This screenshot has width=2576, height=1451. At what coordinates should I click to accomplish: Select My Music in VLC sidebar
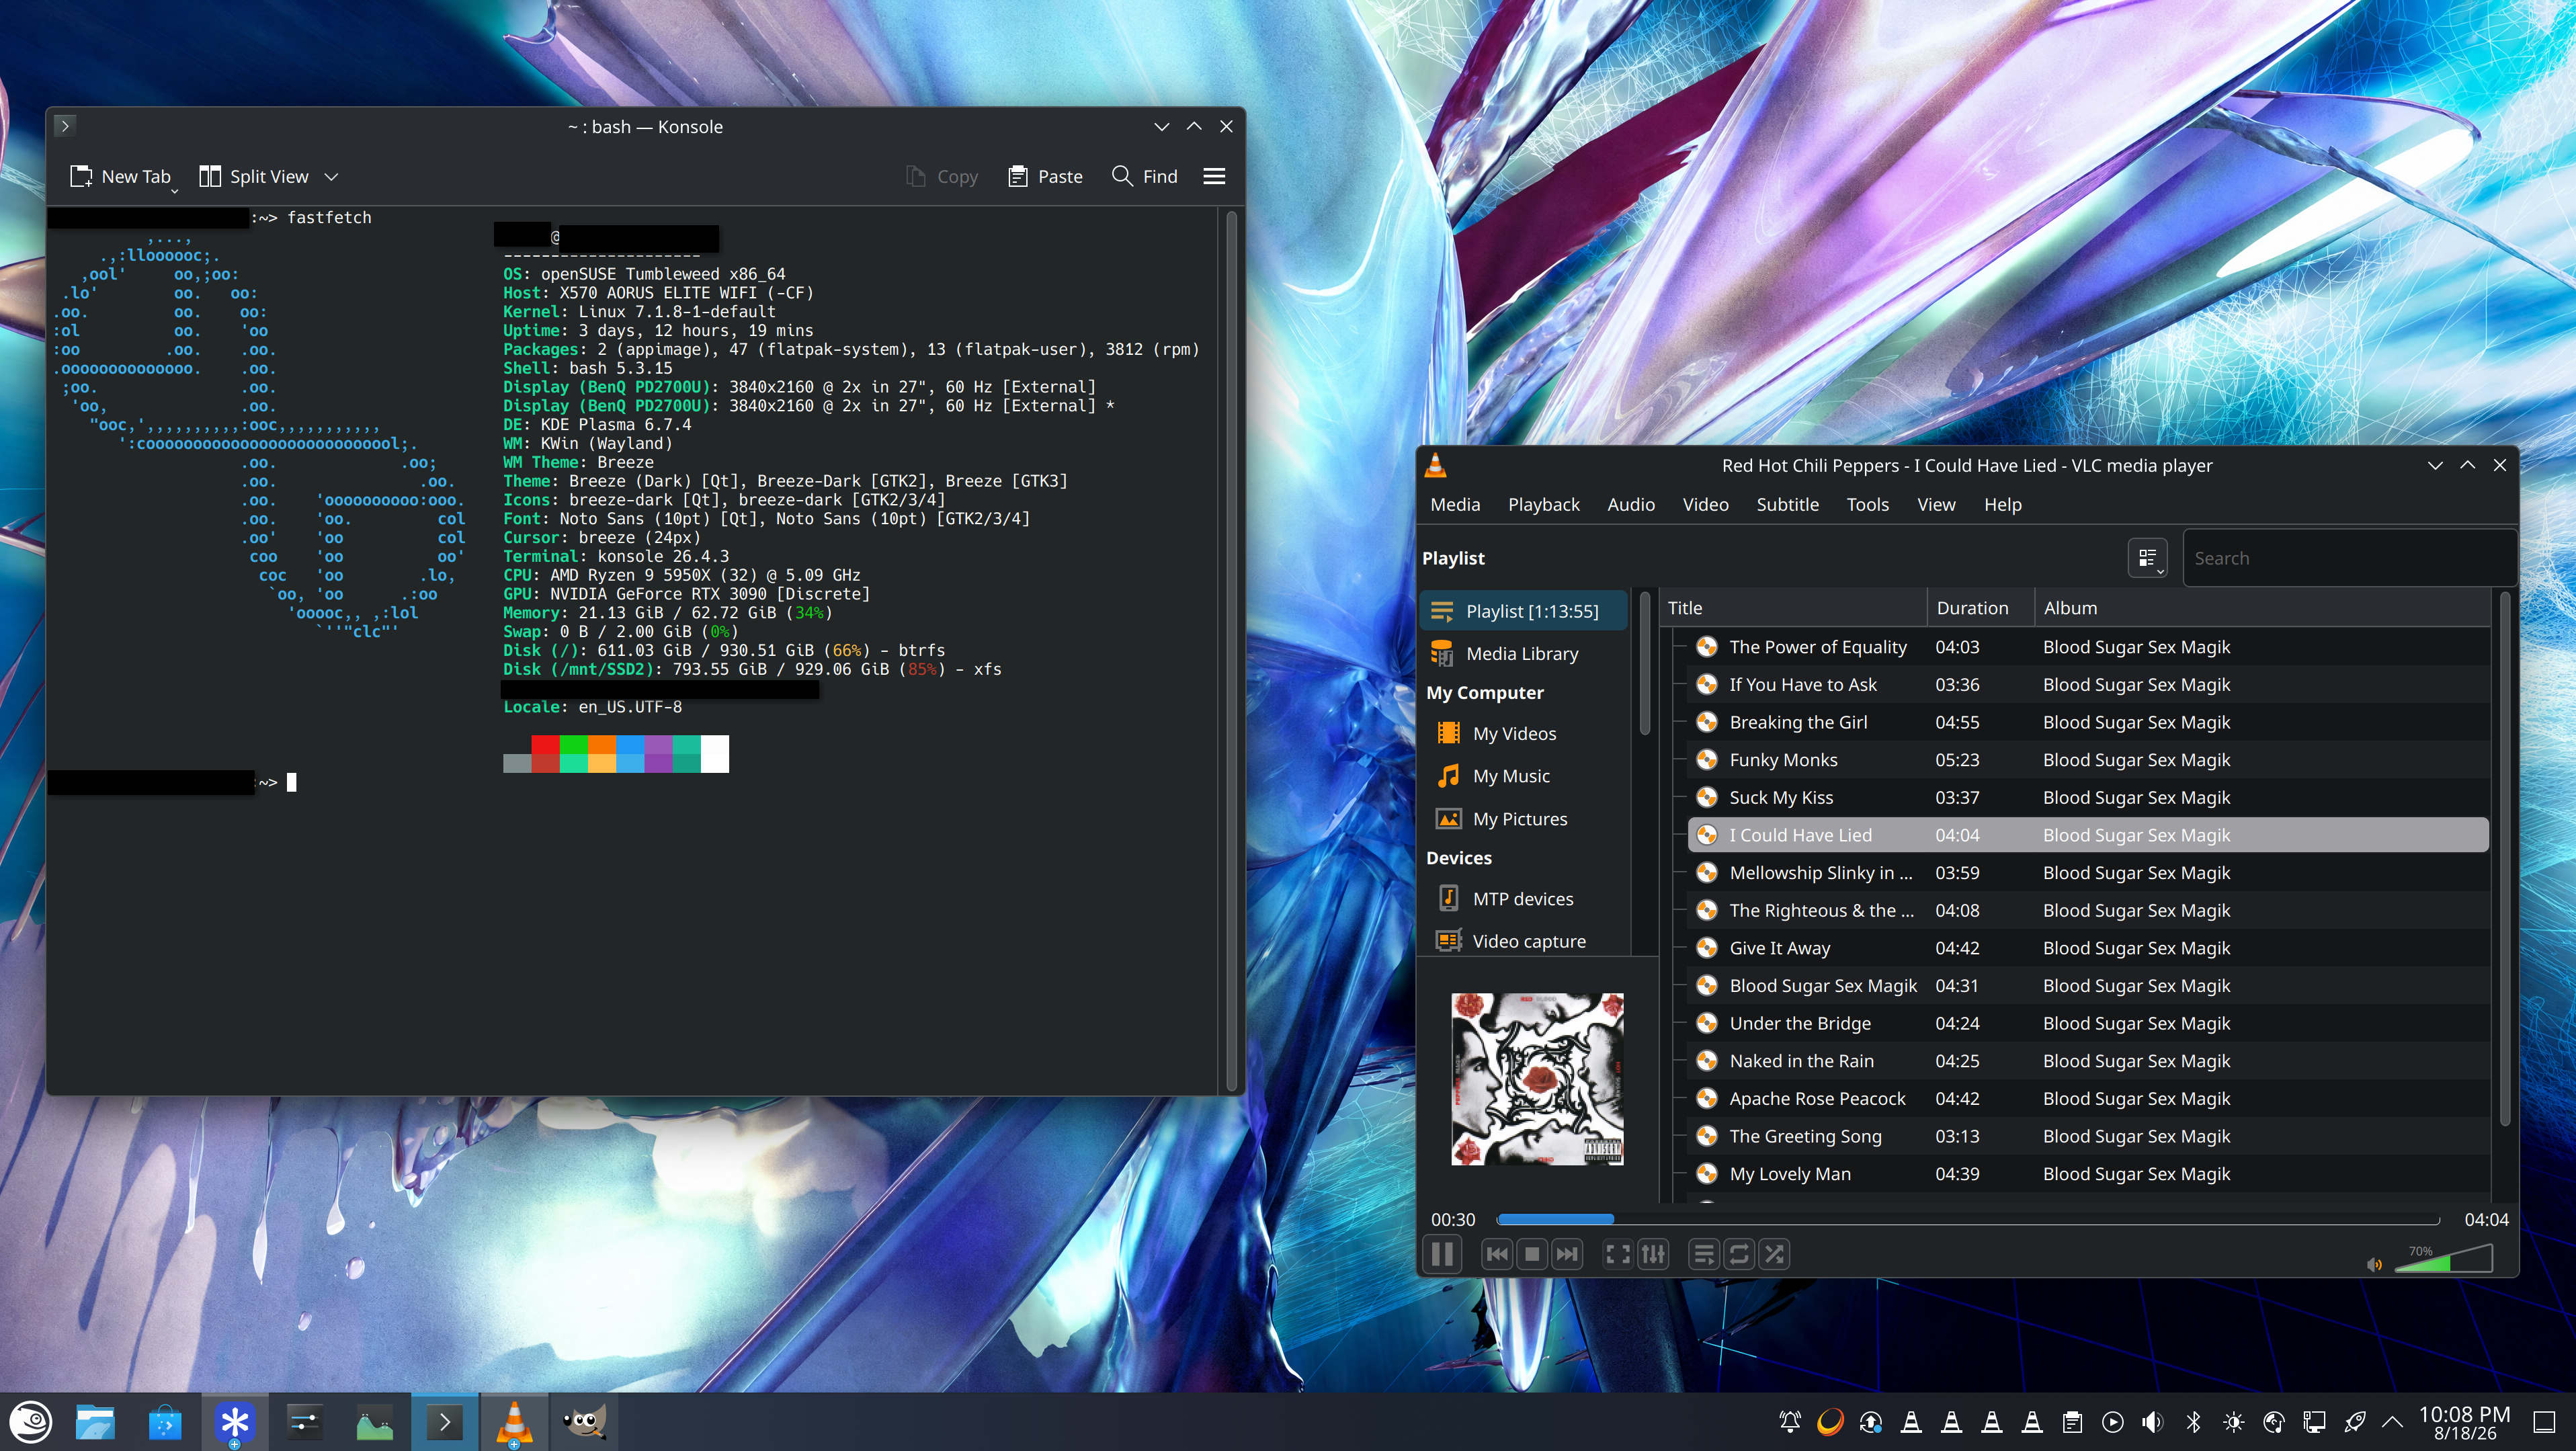pos(1523,776)
